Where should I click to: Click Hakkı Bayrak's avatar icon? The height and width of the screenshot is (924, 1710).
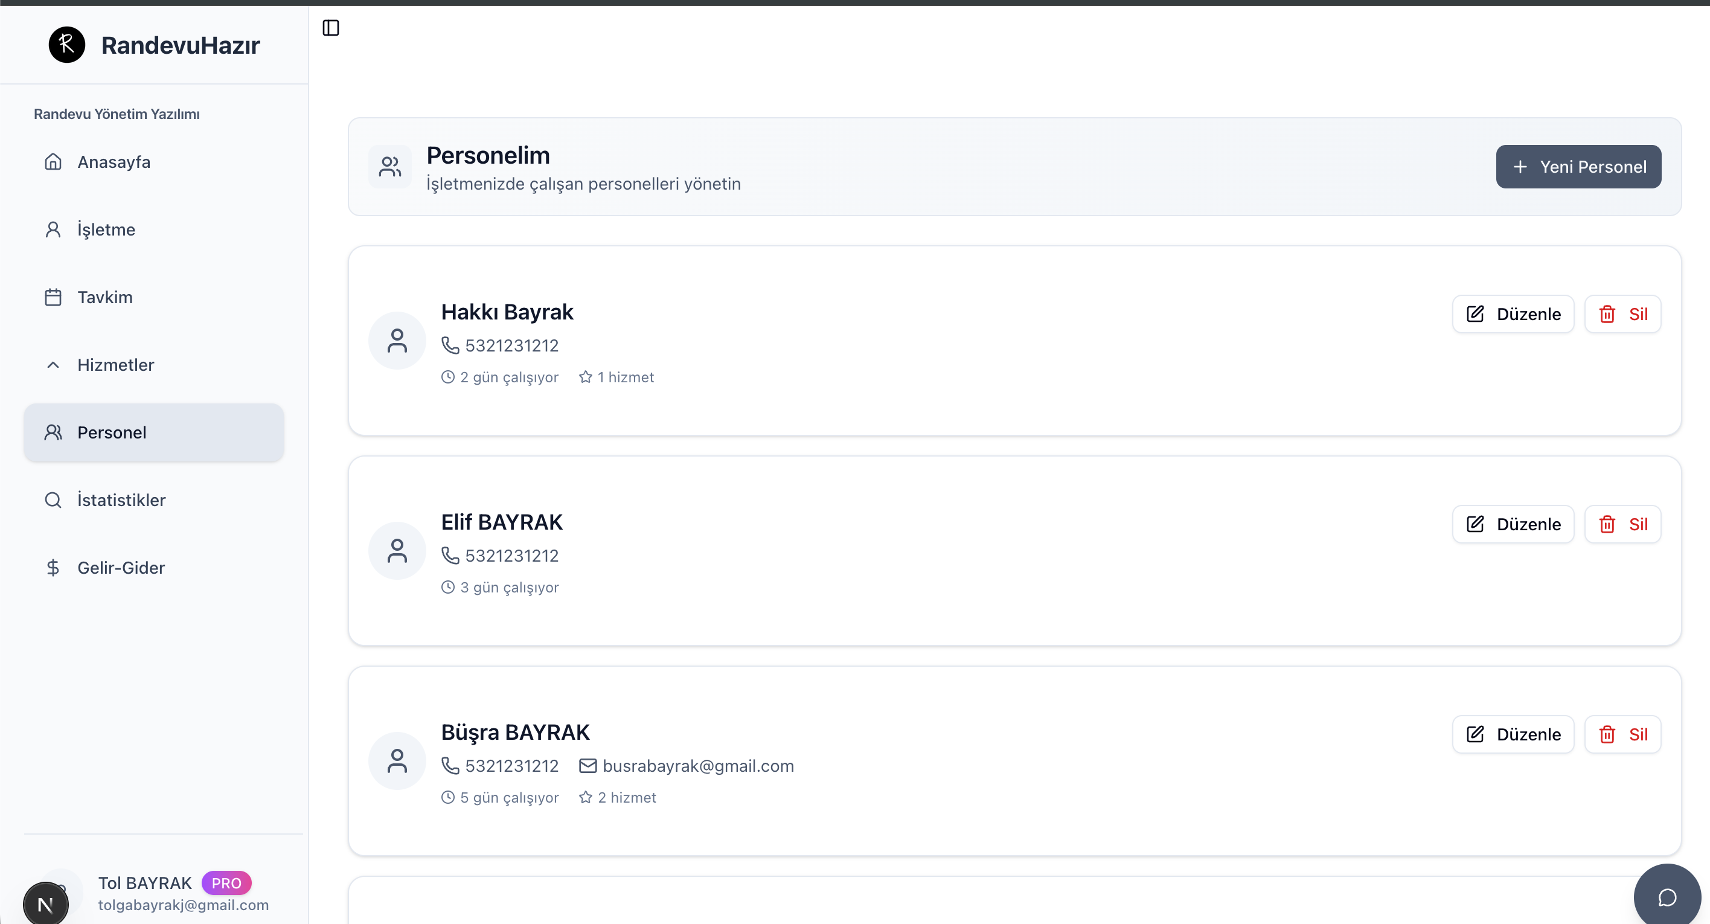[x=397, y=341]
